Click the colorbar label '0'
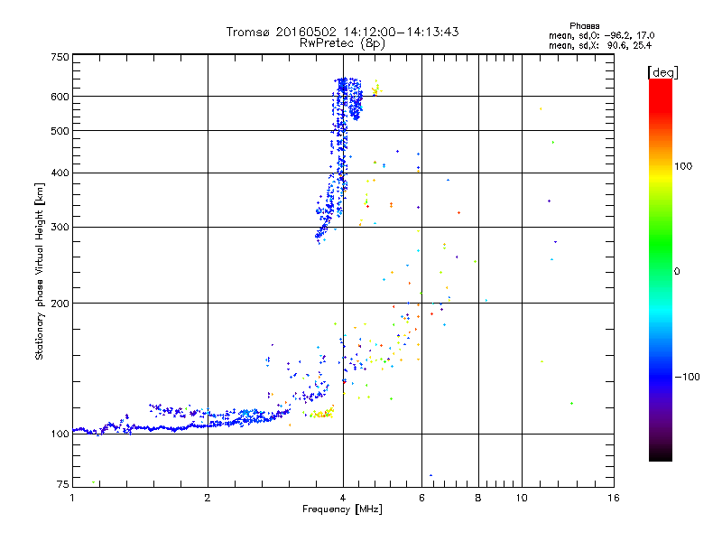Image resolution: width=722 pixels, height=542 pixels. click(677, 272)
